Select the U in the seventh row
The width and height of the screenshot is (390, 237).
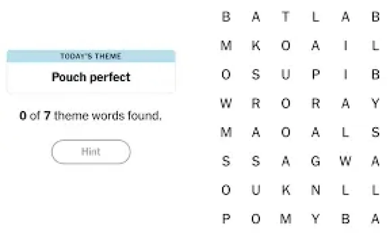(x=256, y=190)
